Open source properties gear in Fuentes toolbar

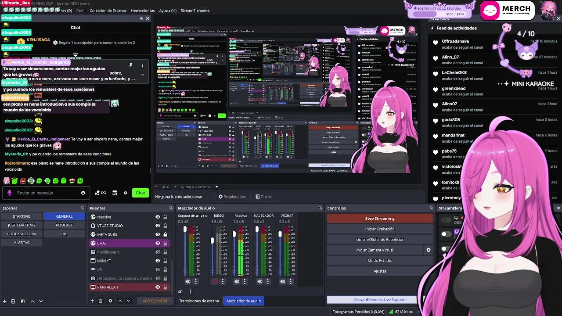click(110, 301)
